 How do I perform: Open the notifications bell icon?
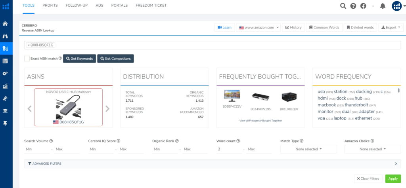pos(383,6)
